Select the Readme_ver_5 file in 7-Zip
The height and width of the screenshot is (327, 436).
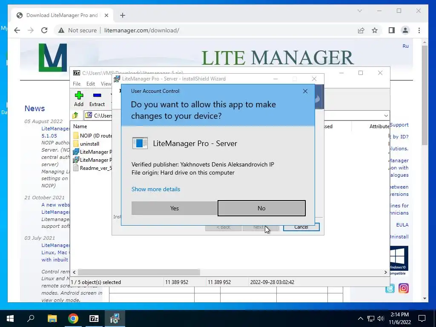[92, 168]
